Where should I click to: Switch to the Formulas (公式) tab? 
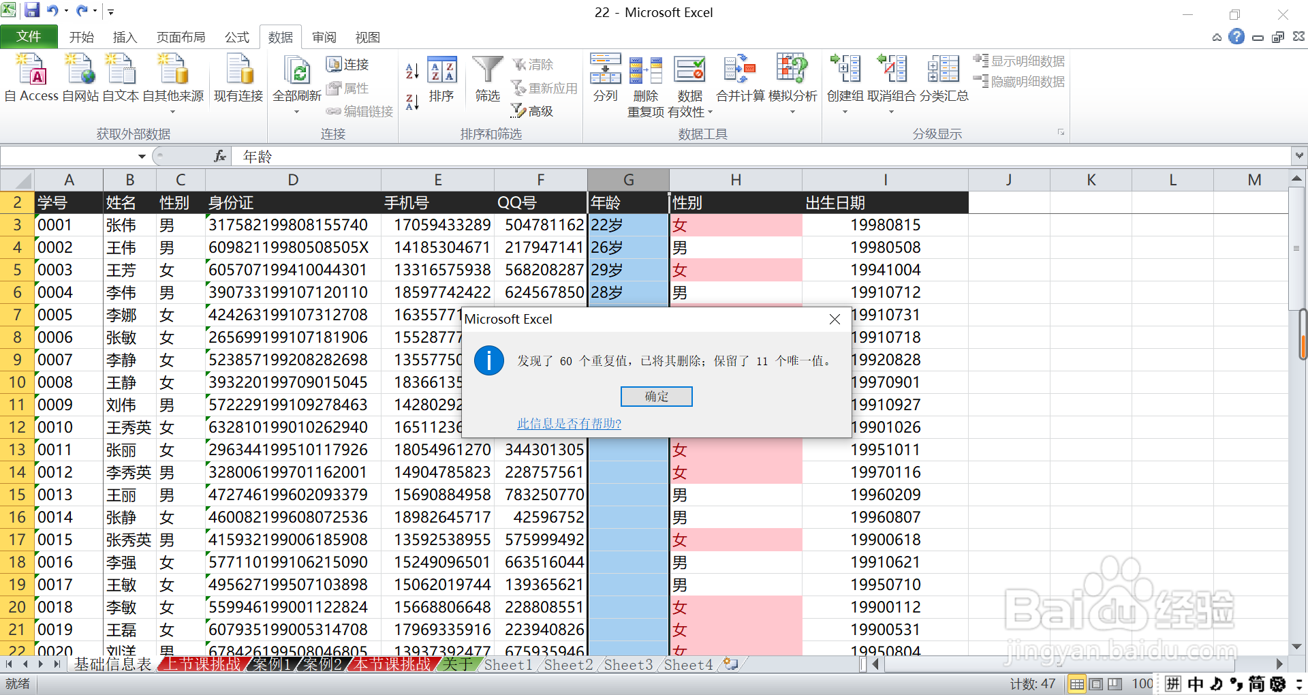pos(237,37)
